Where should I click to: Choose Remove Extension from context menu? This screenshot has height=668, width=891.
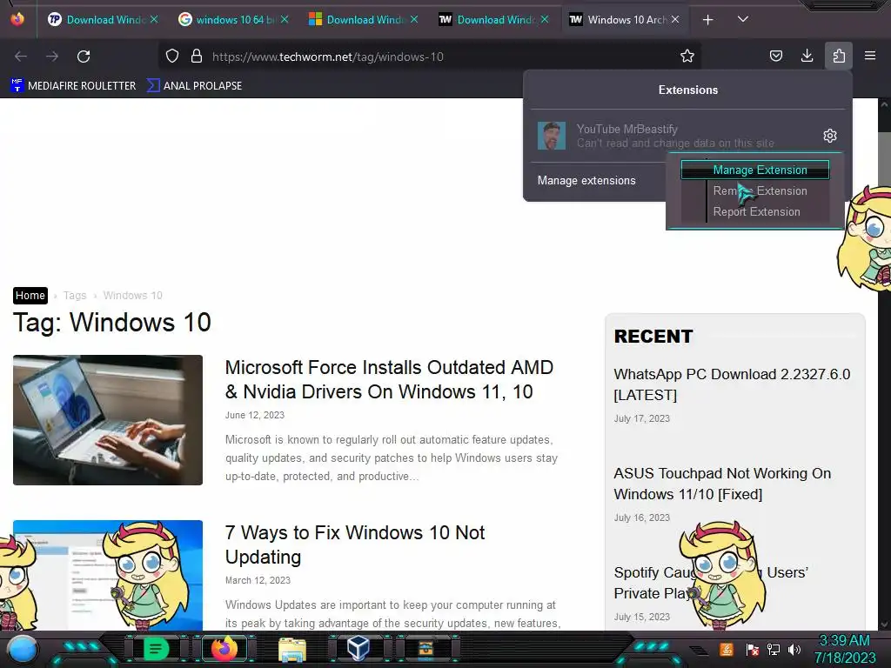tap(760, 190)
